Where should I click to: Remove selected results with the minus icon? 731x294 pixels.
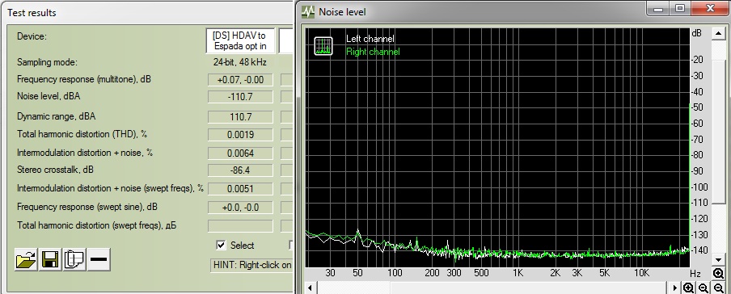pos(99,259)
